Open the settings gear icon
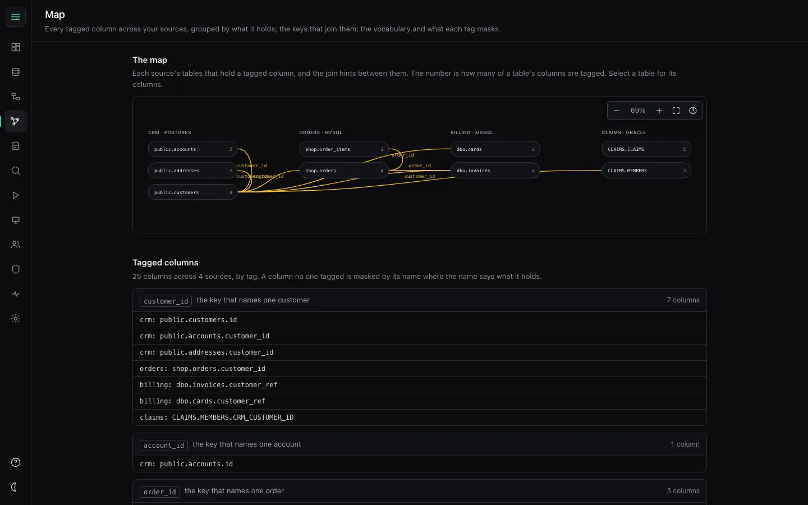 pos(16,319)
